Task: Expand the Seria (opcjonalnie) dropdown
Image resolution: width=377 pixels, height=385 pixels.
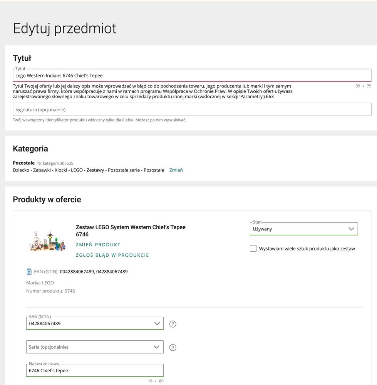Action: (95, 347)
